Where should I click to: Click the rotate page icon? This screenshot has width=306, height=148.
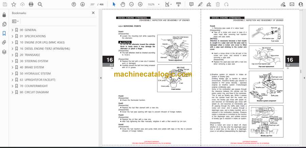tap(226, 4)
